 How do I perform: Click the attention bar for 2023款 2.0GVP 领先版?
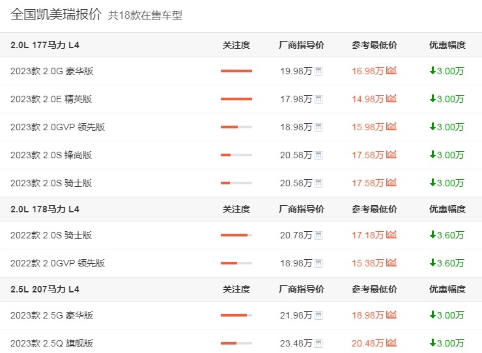pyautogui.click(x=236, y=127)
